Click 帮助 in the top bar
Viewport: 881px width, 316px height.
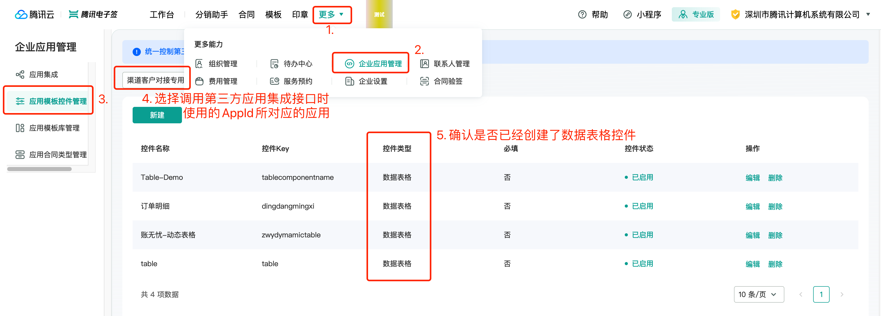click(x=593, y=14)
